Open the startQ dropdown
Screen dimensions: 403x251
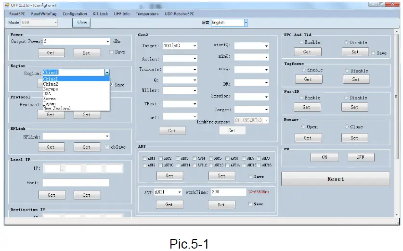251,46
